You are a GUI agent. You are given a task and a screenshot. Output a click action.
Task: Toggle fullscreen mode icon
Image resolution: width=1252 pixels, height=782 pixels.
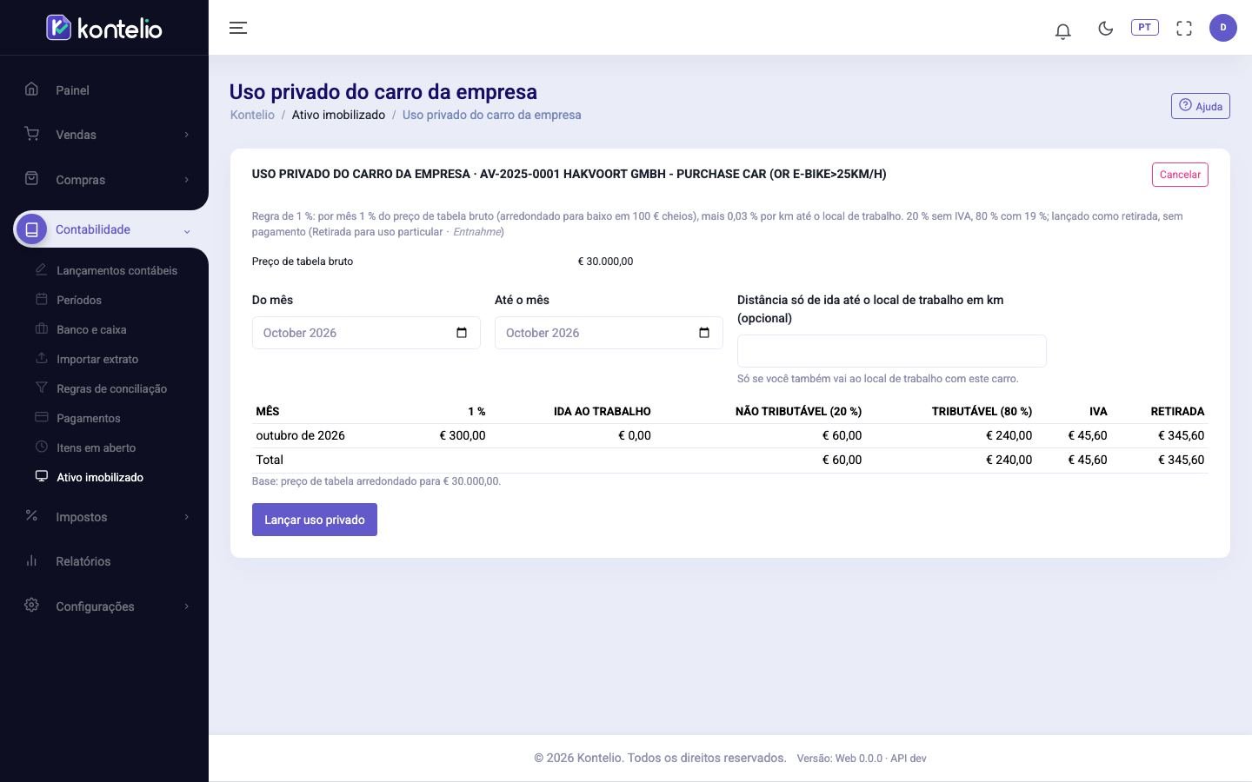click(x=1184, y=28)
